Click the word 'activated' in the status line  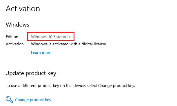[61, 44]
